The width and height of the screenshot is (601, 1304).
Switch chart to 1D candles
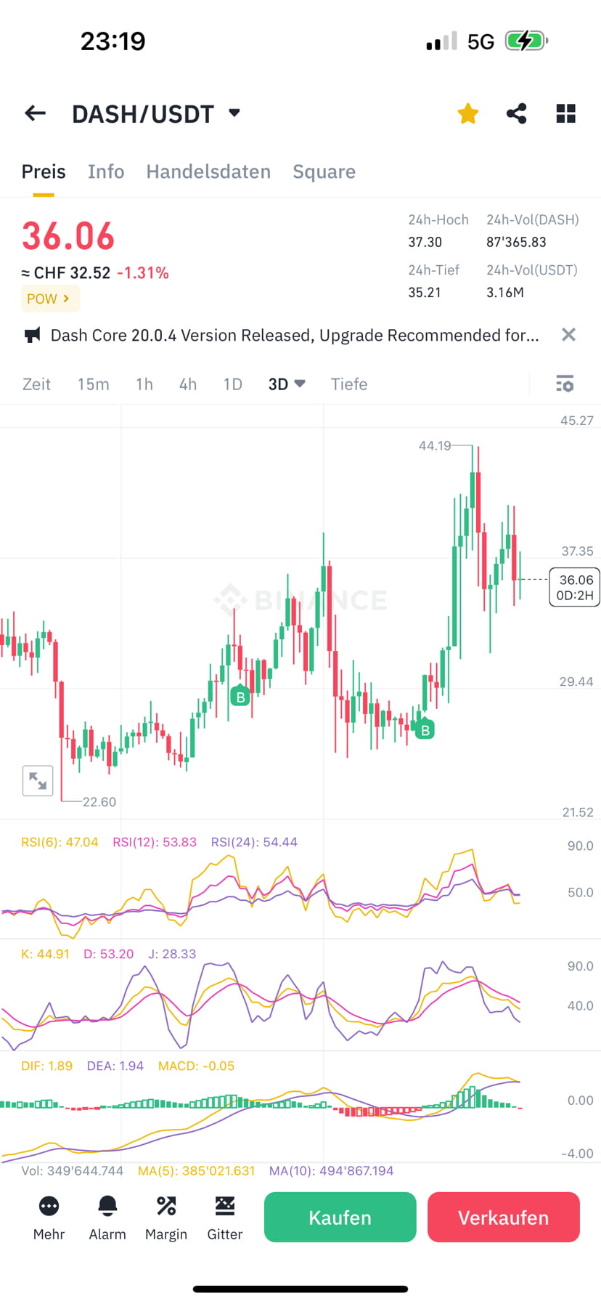pos(232,384)
